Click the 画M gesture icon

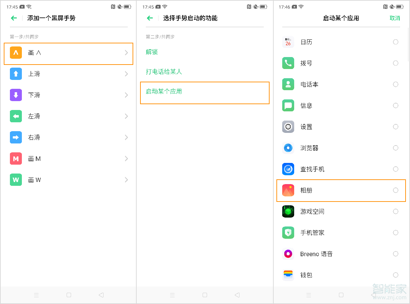15,158
